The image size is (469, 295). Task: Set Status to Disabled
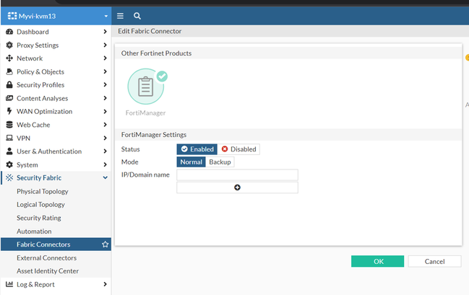tap(238, 149)
